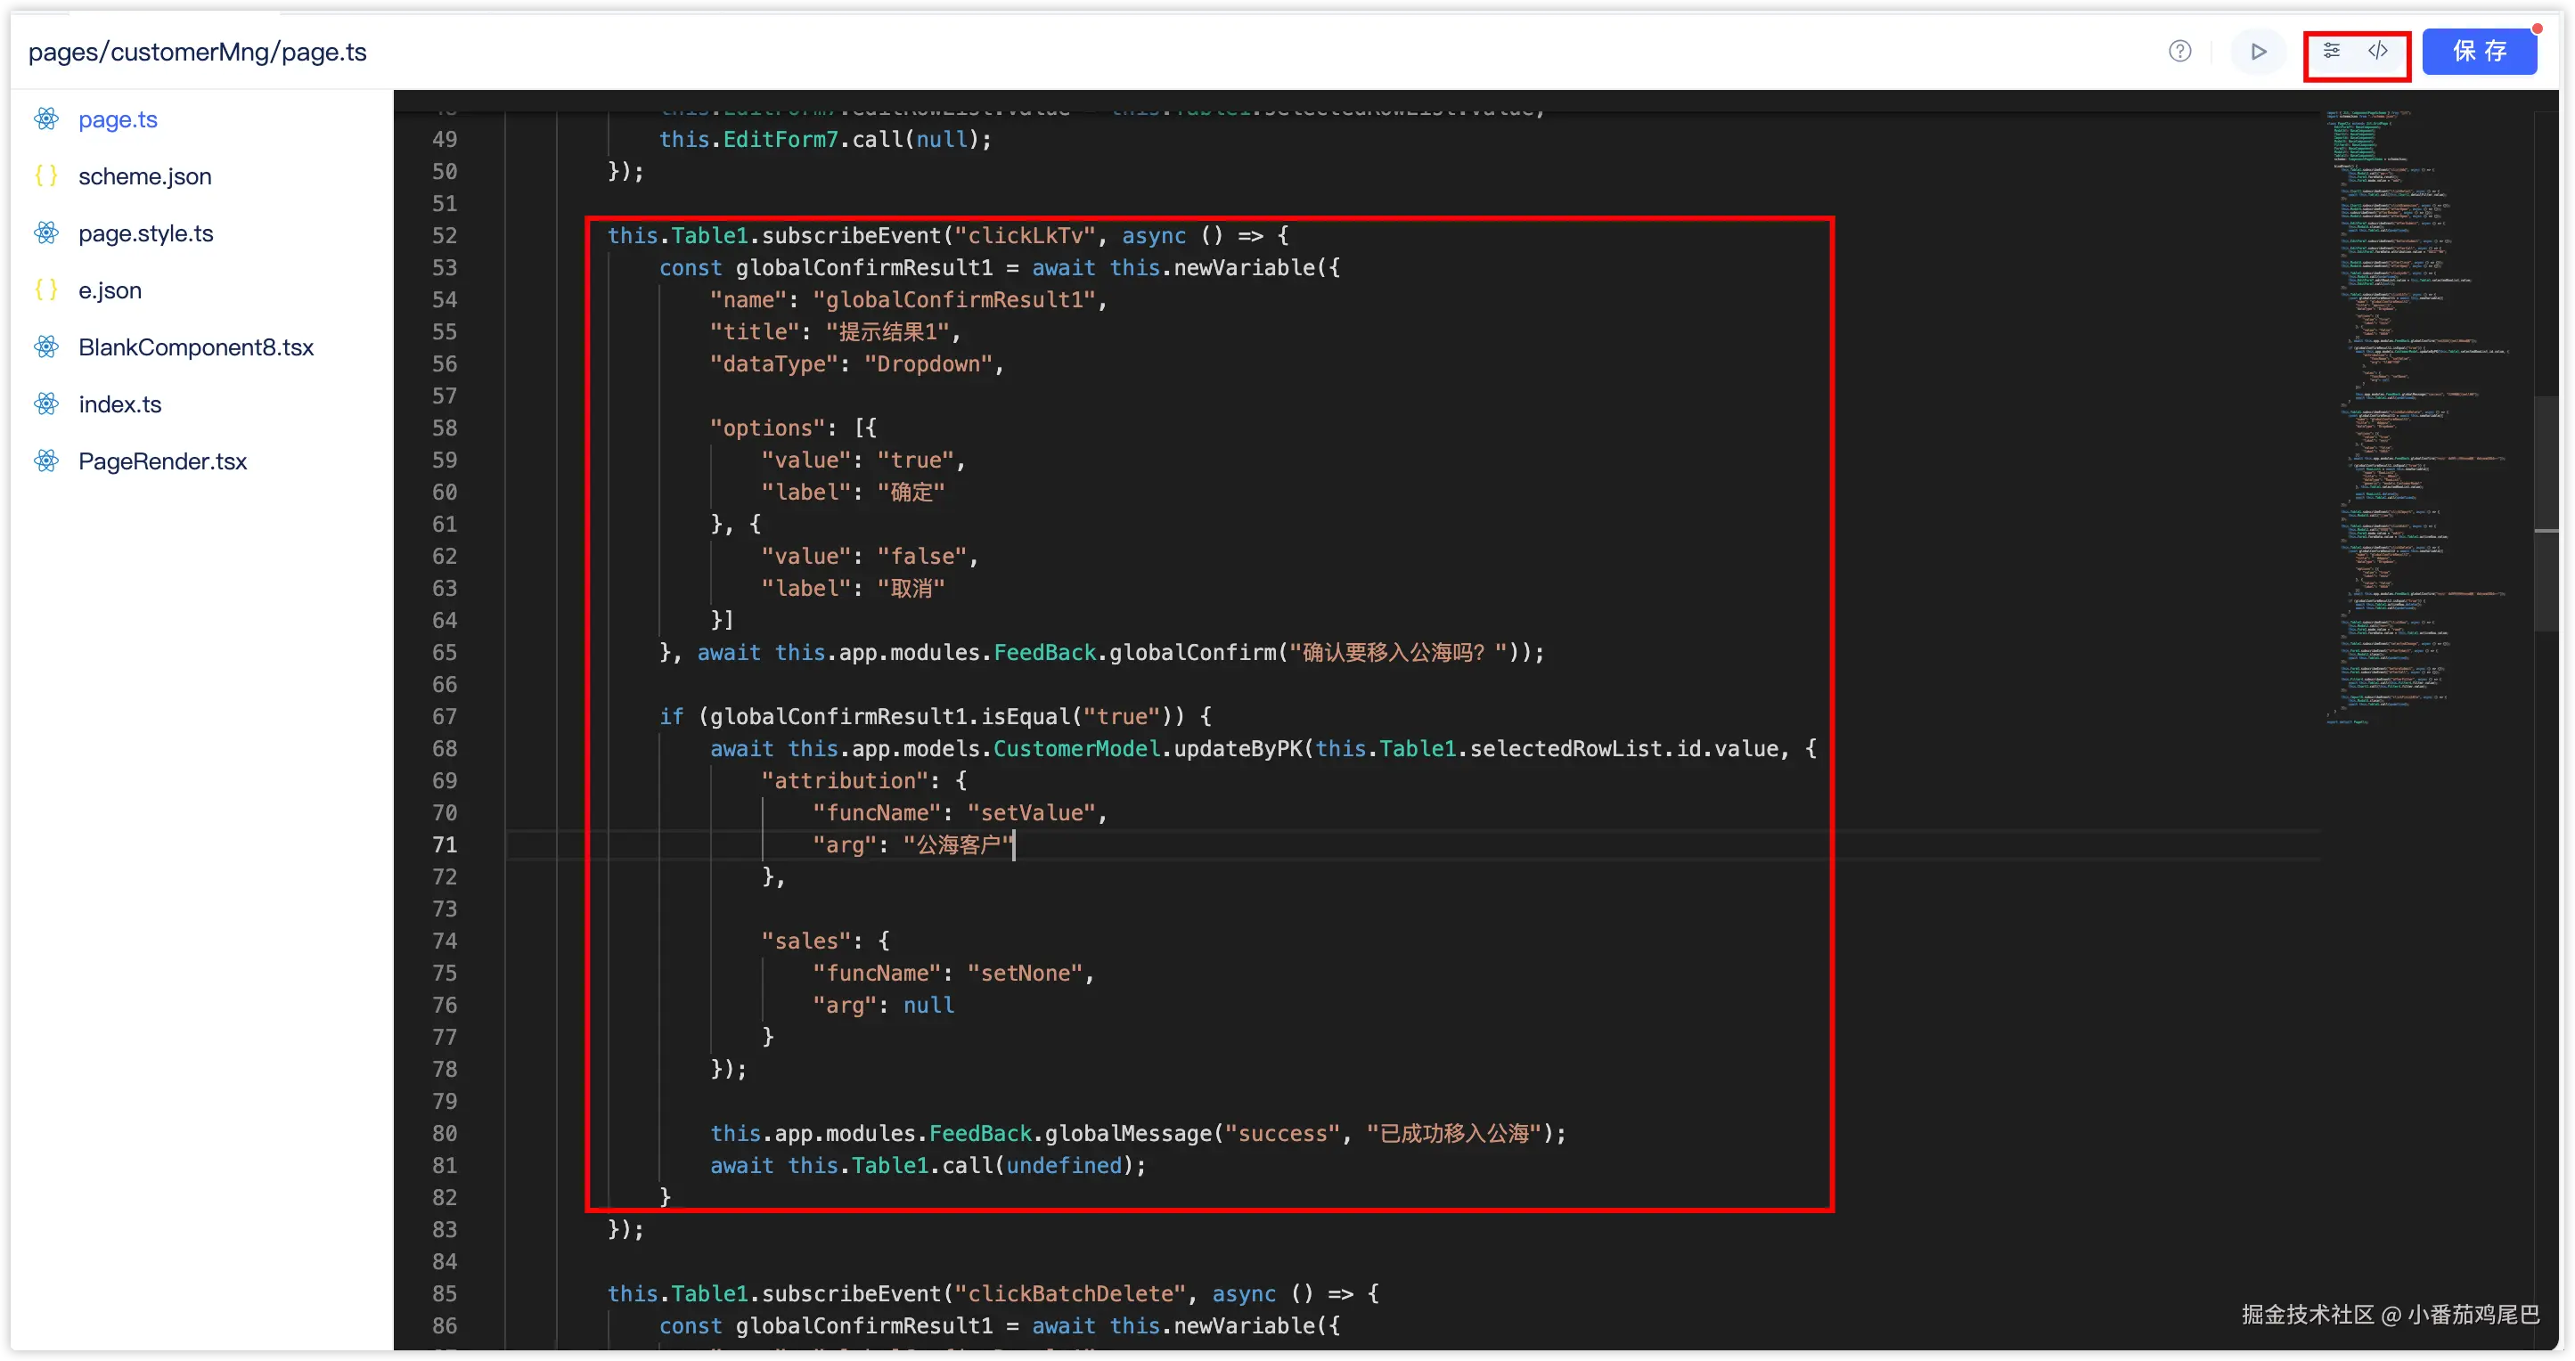Viewport: 2575px width, 1361px height.
Task: Open page.ts in file list
Action: 118,120
